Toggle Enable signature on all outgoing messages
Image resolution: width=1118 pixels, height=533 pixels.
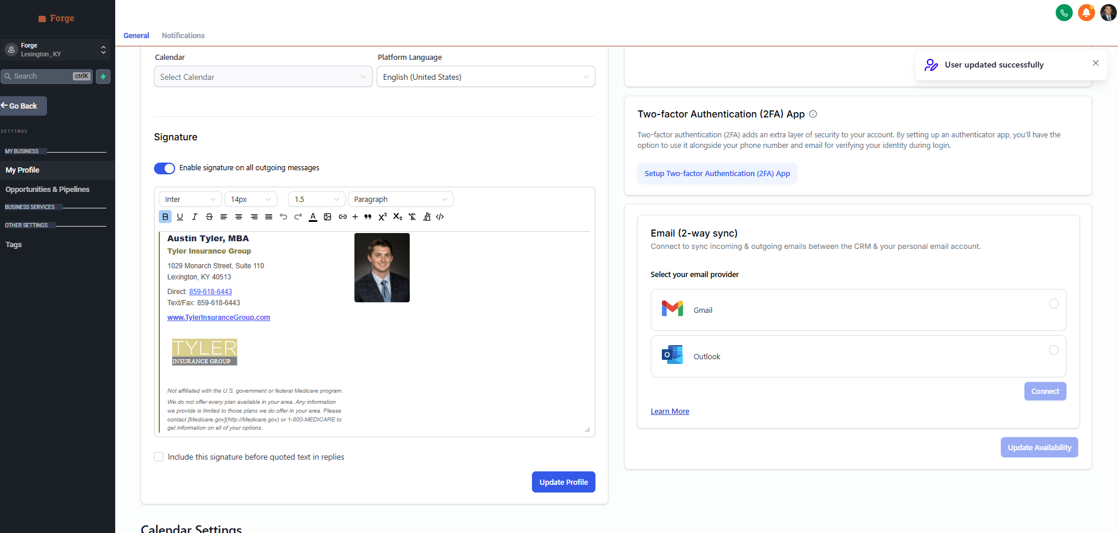165,168
